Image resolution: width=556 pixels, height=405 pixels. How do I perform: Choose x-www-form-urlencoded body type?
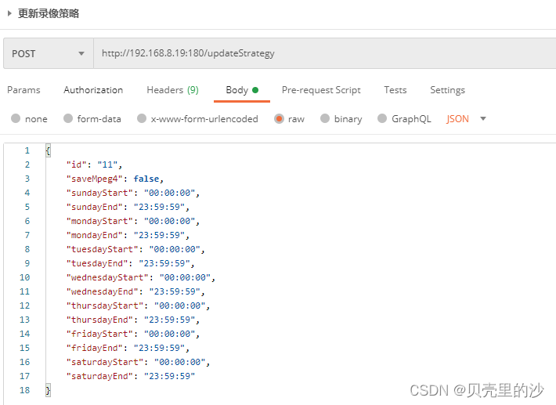tap(142, 118)
